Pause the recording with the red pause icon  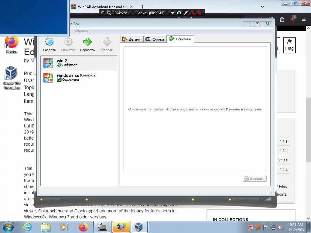[192, 13]
